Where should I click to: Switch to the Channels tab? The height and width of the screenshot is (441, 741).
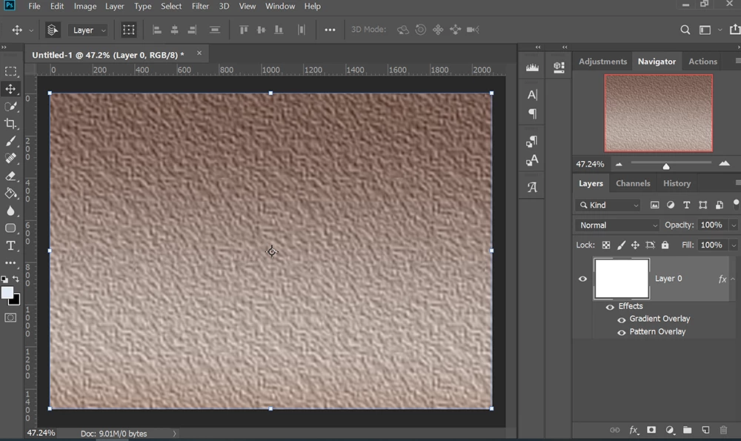click(x=633, y=183)
